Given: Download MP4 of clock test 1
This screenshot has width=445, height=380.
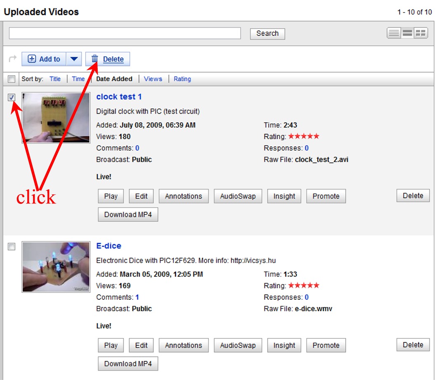Looking at the screenshot, I should tap(128, 214).
